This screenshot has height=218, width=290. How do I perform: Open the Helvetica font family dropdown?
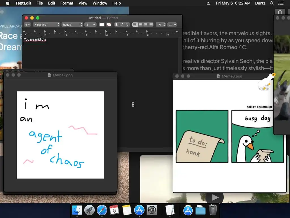(x=46, y=25)
